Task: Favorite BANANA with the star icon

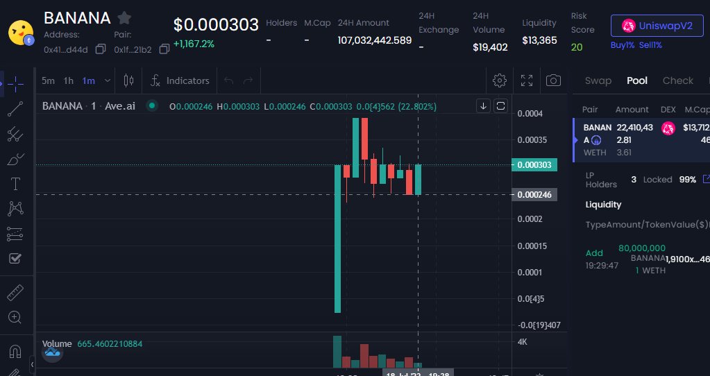Action: coord(124,18)
